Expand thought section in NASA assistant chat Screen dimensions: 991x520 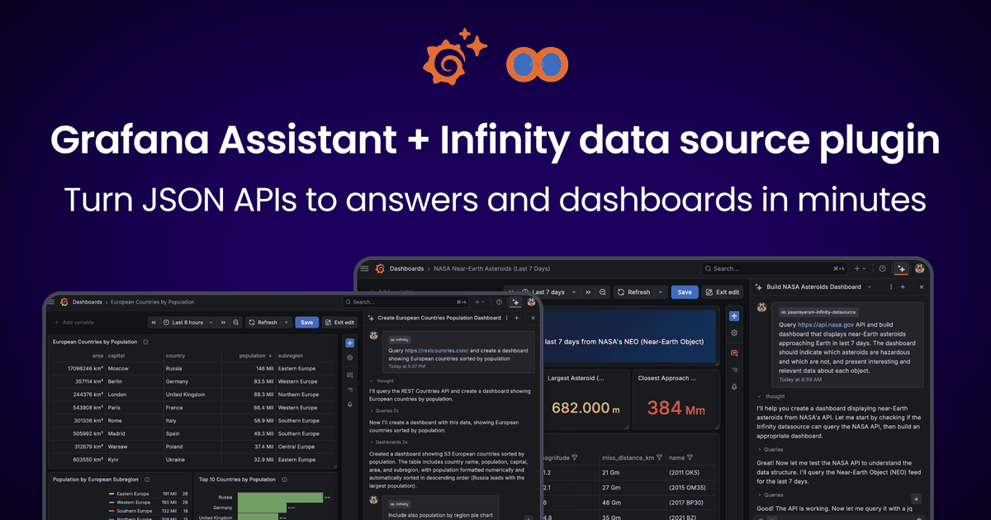tap(771, 396)
